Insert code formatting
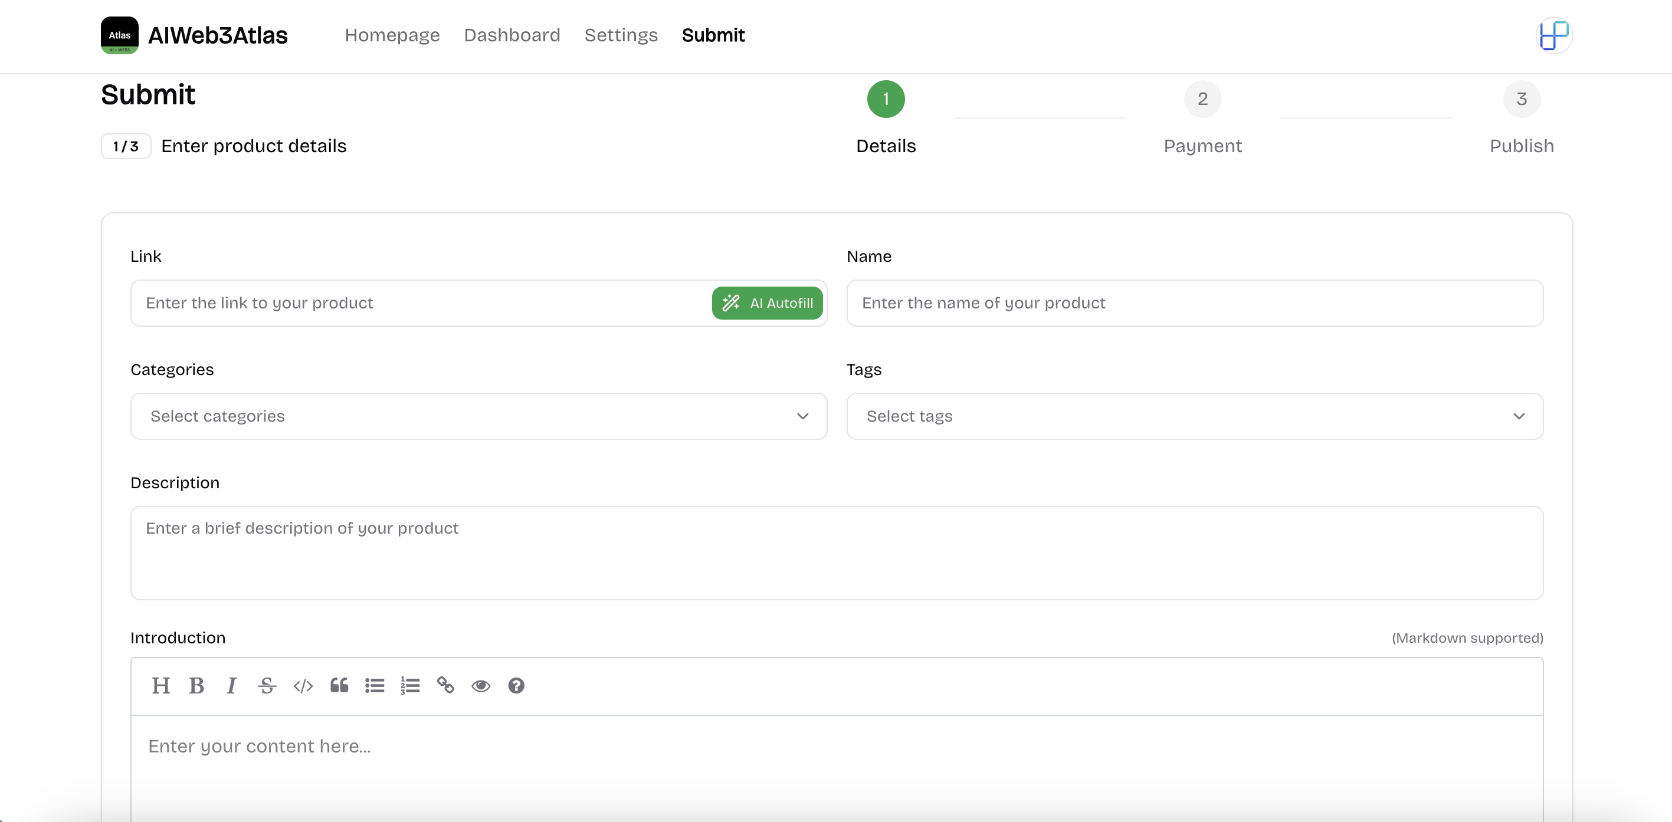This screenshot has width=1672, height=822. [303, 686]
